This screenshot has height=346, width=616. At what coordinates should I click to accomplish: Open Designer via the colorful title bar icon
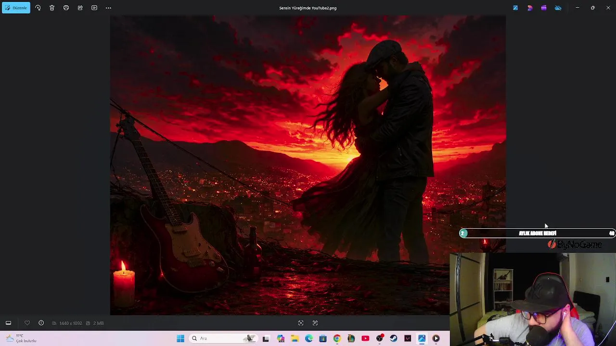[x=530, y=8]
